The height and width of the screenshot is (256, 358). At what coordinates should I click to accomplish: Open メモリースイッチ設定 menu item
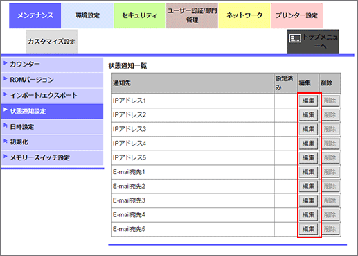pyautogui.click(x=53, y=157)
